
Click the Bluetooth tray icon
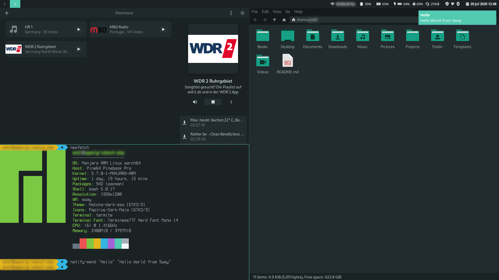coord(458,4)
